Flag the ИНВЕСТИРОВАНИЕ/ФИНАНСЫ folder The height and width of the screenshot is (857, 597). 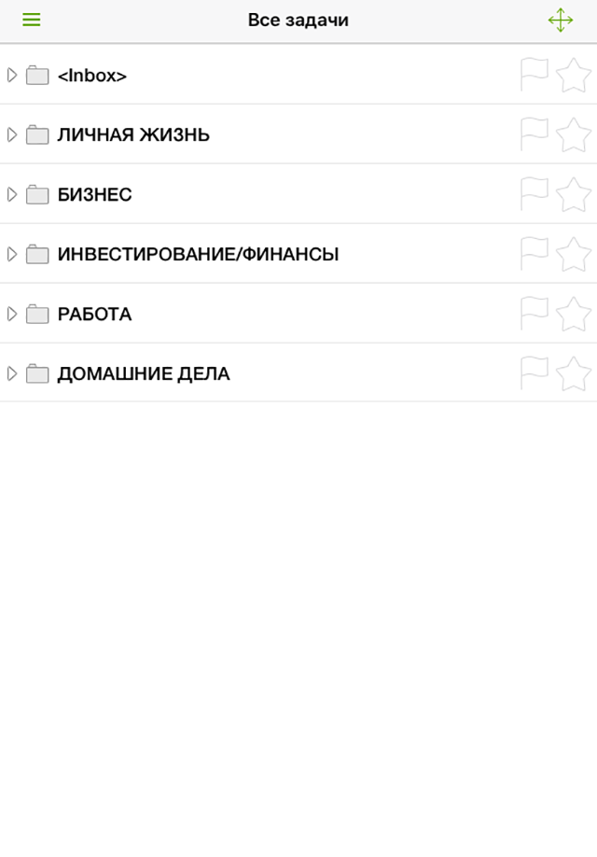point(535,253)
